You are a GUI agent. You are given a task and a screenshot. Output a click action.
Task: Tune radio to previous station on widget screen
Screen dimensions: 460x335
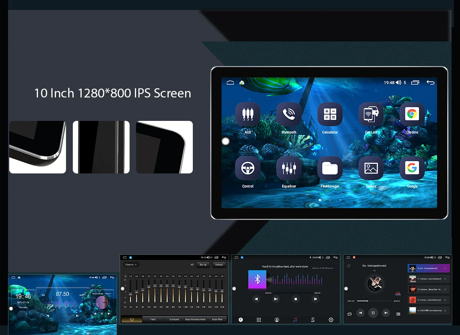coord(48,315)
